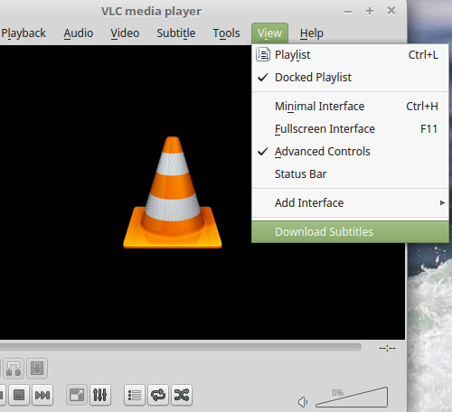Uncheck Docked Playlist option
452x412 pixels.
point(350,78)
